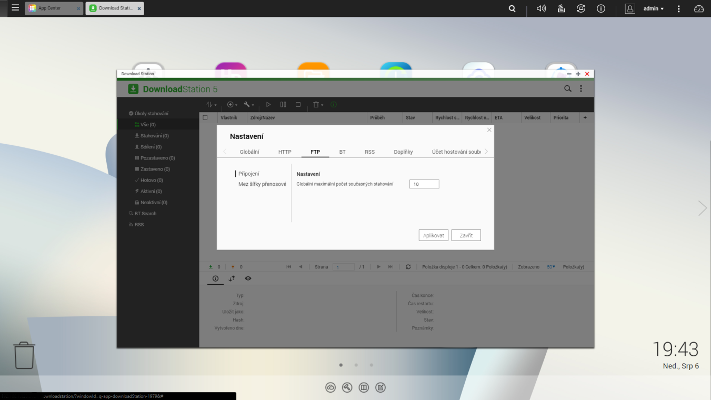Open the dashboard gauge icon
This screenshot has width=711, height=400.
[699, 8]
